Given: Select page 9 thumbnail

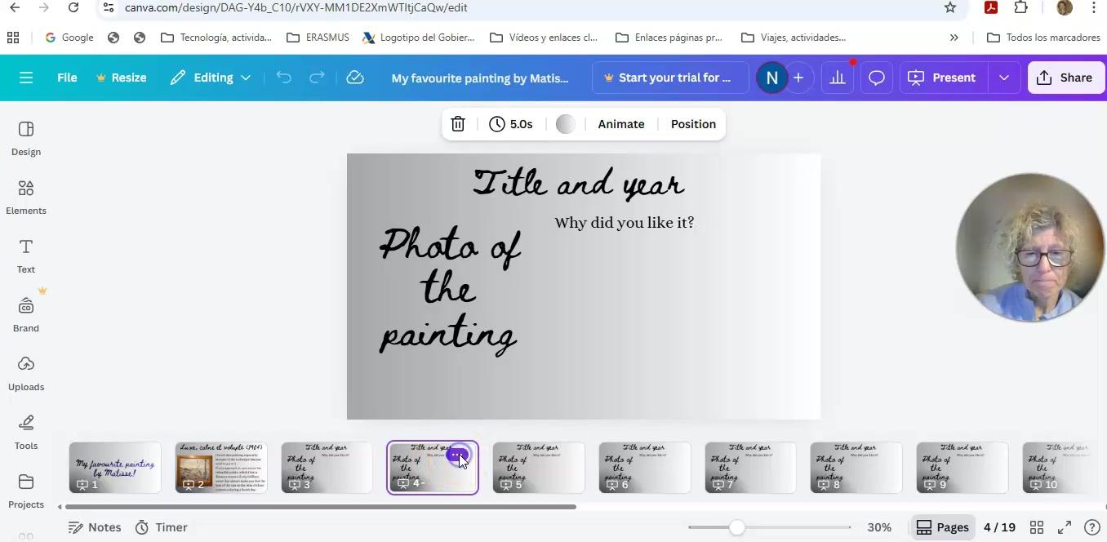Looking at the screenshot, I should (963, 468).
